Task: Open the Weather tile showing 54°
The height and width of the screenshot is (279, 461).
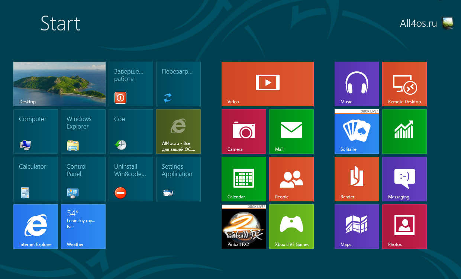Action: coord(83,227)
